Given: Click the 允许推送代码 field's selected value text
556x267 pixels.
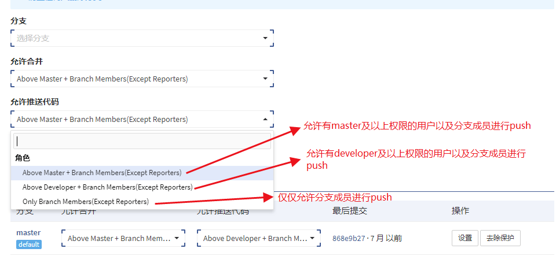Looking at the screenshot, I should (x=103, y=120).
